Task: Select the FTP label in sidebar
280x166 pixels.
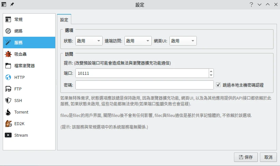Action: point(18,89)
